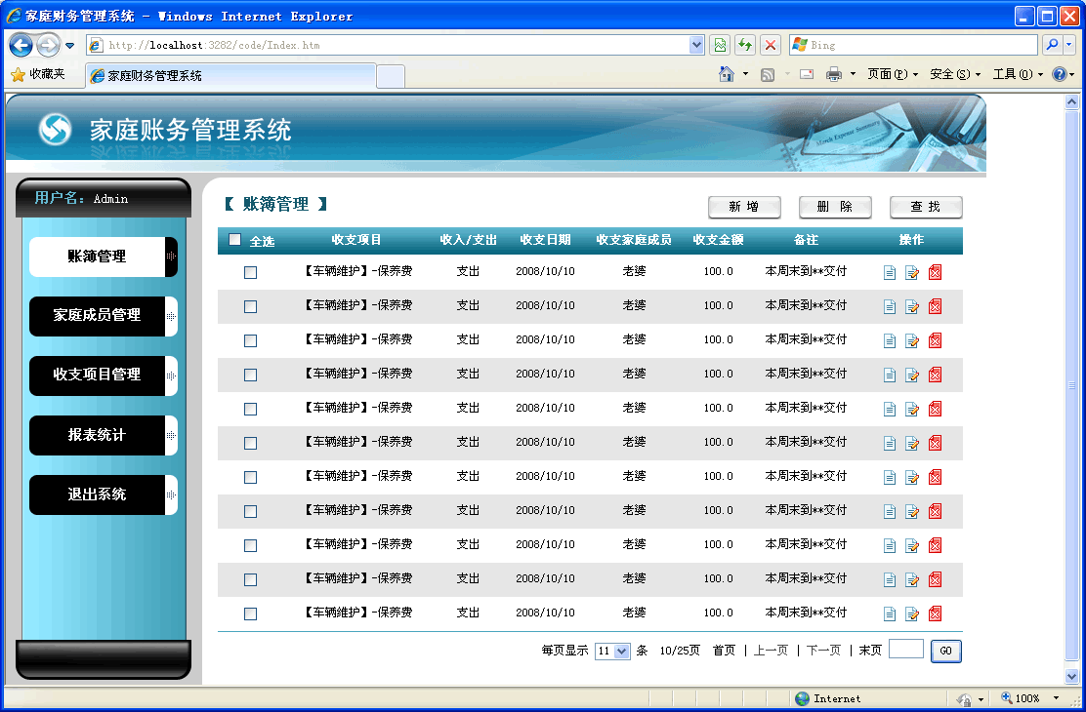
Task: View details icon in the first table row
Action: tap(890, 273)
